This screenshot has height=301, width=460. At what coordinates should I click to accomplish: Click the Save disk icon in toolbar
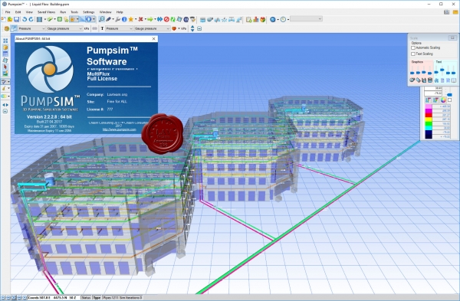click(x=16, y=19)
